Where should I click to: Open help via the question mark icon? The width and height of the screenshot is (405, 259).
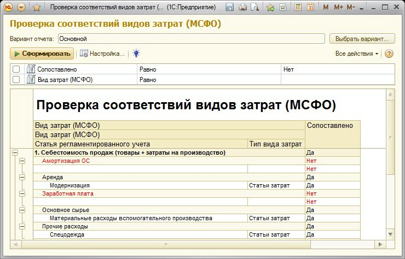389,54
